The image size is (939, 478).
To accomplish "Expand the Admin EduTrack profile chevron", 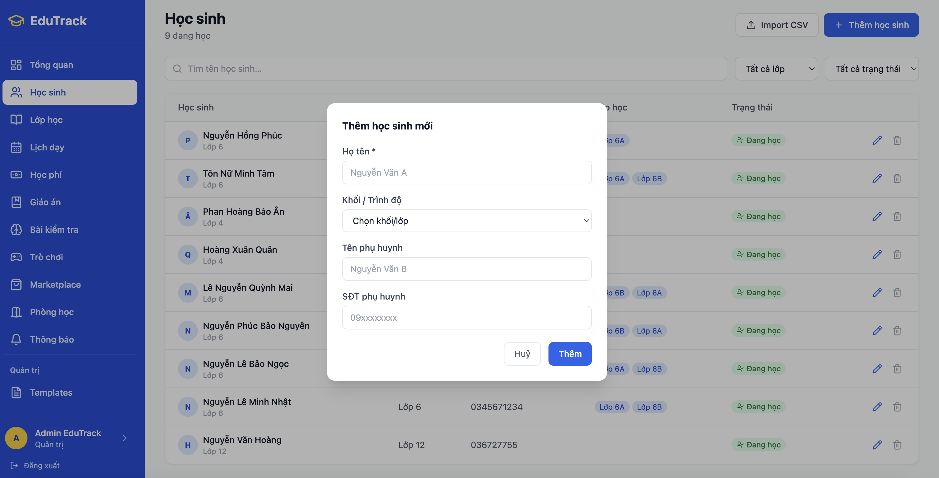I will (125, 438).
